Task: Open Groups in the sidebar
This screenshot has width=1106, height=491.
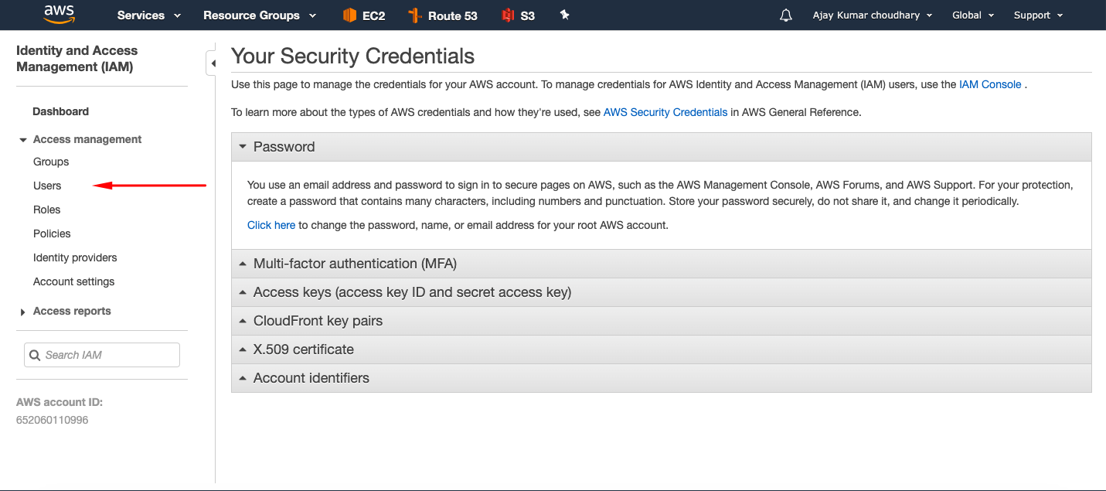Action: [51, 162]
